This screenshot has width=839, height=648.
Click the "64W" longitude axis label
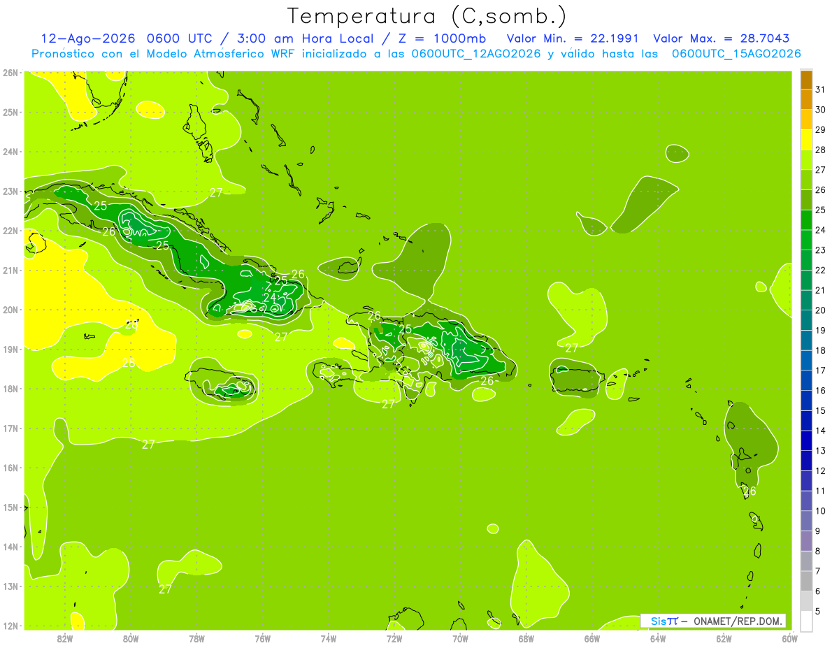[x=658, y=638]
